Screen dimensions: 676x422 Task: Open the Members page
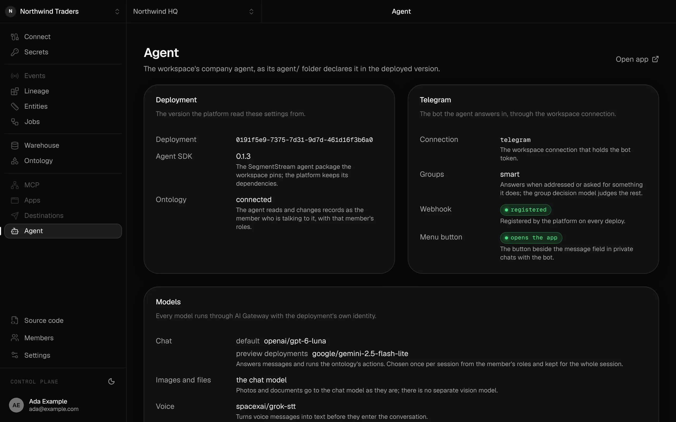pyautogui.click(x=63, y=338)
